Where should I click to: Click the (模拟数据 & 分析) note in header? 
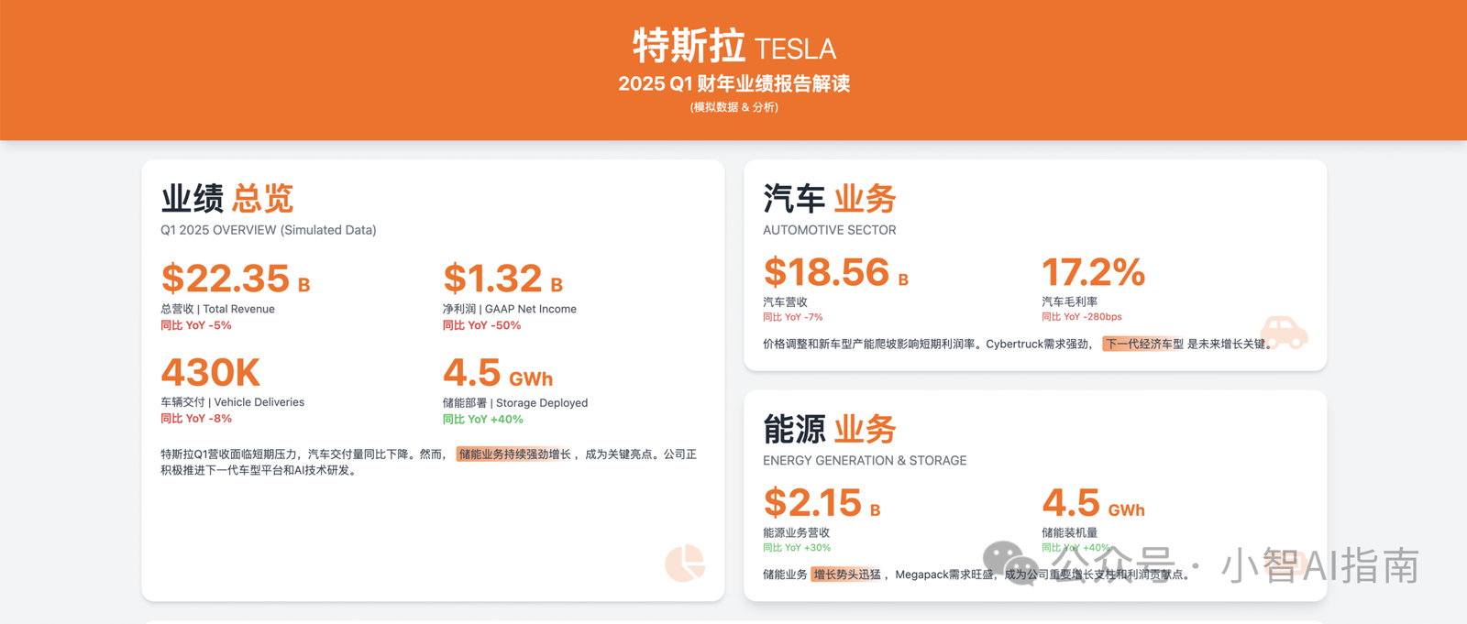tap(733, 107)
